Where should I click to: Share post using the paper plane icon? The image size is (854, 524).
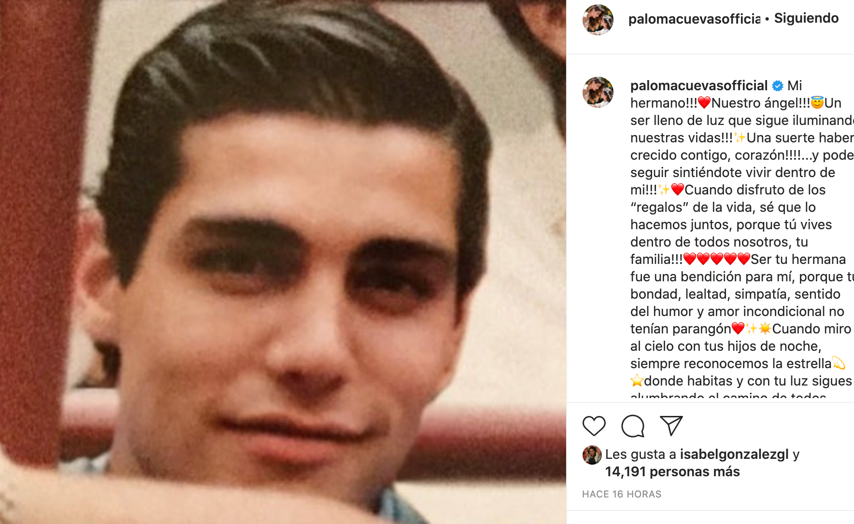point(671,426)
